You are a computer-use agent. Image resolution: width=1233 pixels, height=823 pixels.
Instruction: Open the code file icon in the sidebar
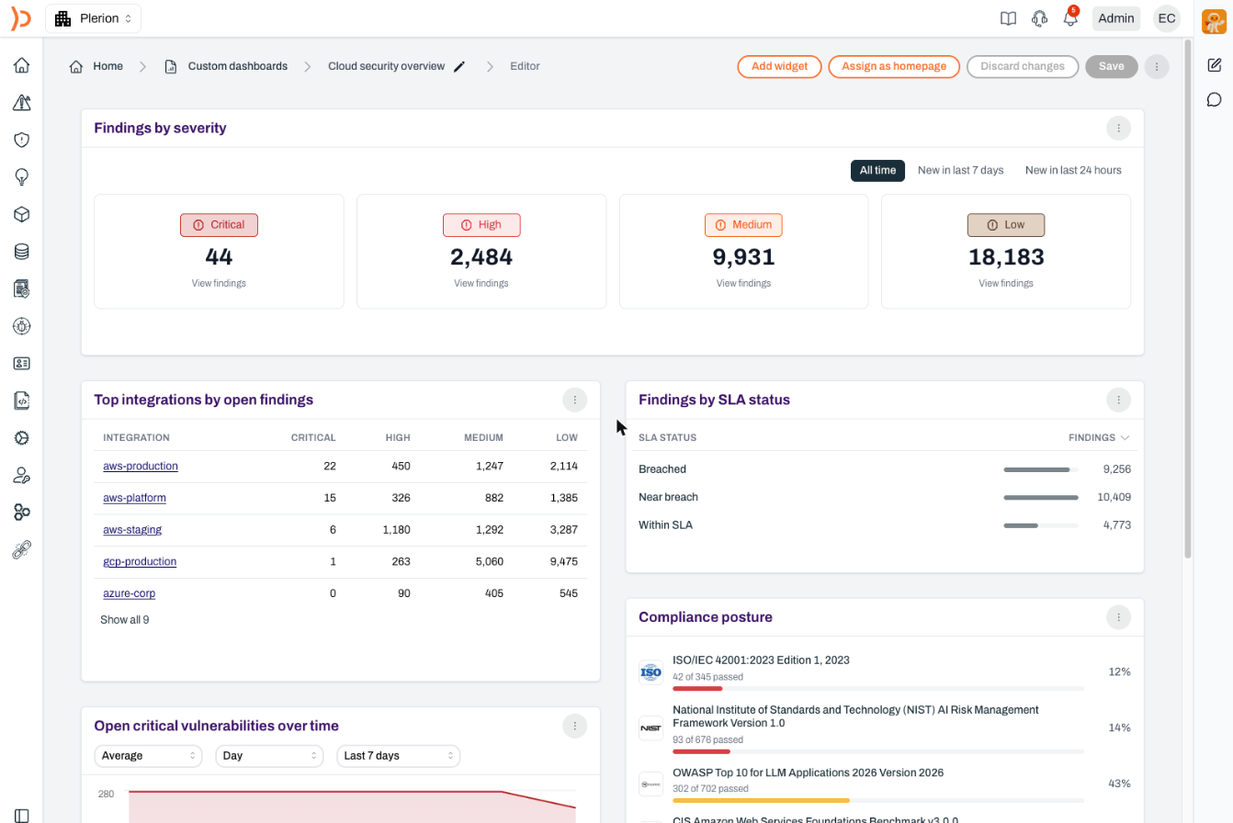21,400
